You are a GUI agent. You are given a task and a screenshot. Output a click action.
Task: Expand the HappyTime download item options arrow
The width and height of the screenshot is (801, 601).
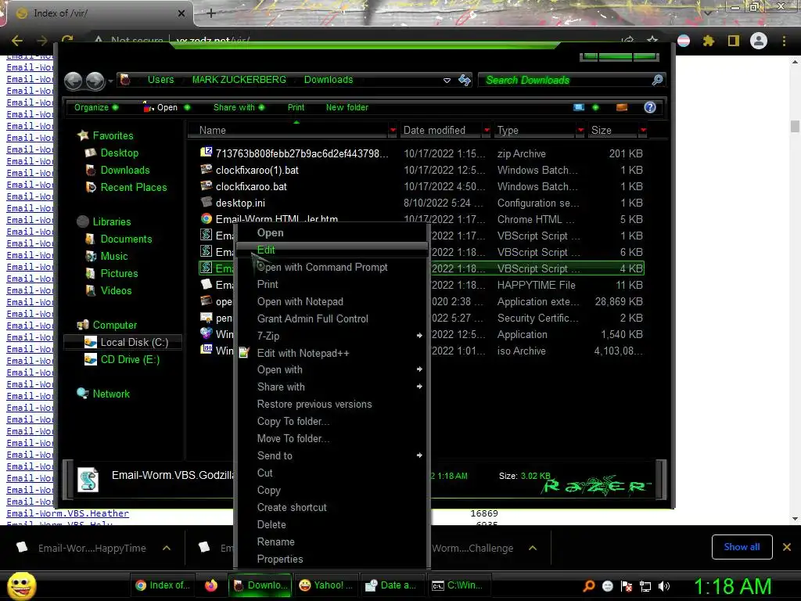[x=166, y=548]
